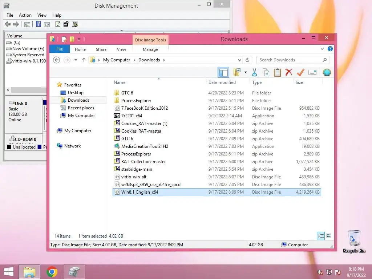The image size is (372, 279).
Task: Open dropdown arrow beside folder options icon
Action: pos(246,72)
